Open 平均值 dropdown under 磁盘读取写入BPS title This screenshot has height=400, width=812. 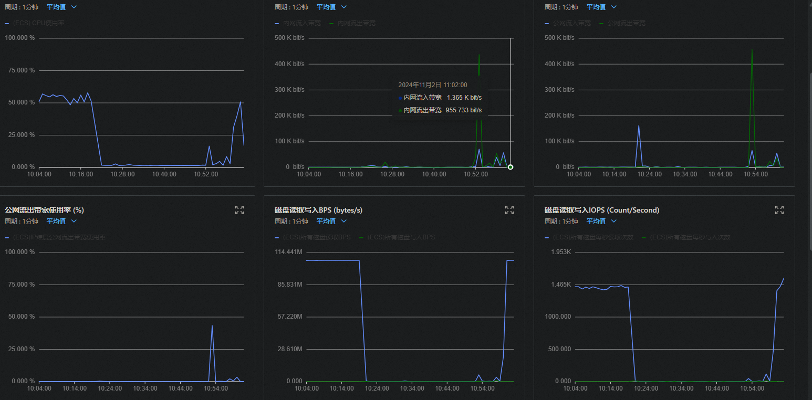331,222
